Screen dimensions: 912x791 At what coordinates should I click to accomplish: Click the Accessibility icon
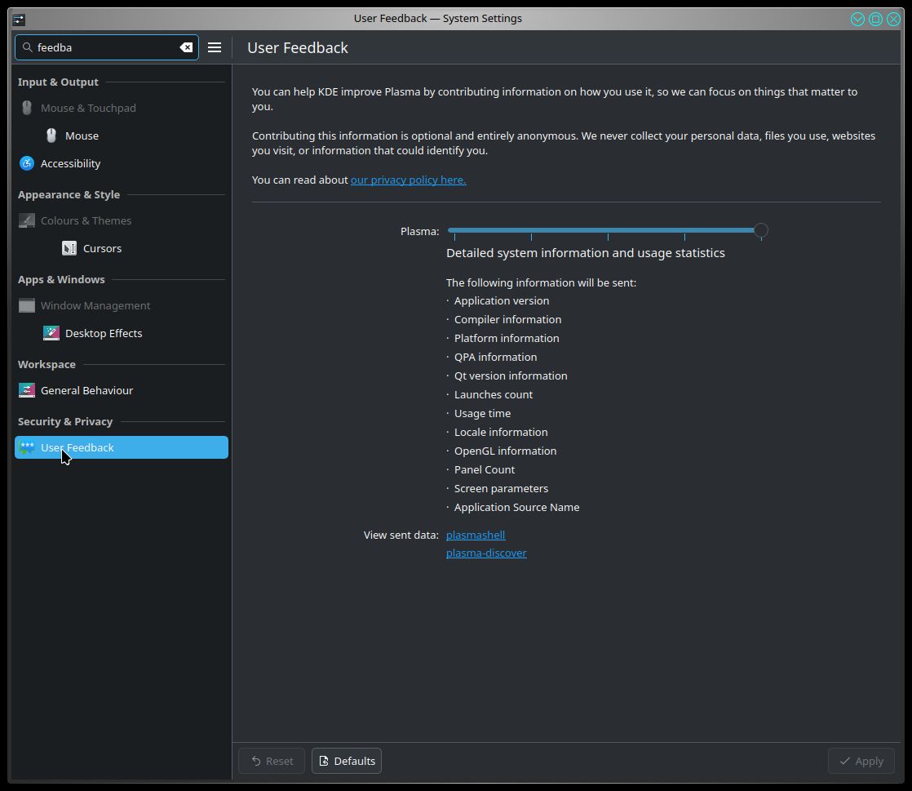(x=27, y=163)
